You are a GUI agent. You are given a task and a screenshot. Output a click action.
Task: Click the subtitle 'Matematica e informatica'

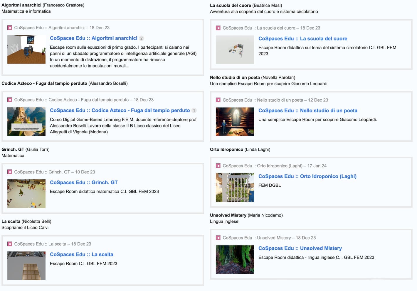pos(26,11)
